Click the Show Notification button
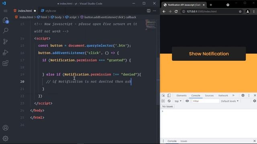This screenshot has width=257, height=144. [x=209, y=54]
